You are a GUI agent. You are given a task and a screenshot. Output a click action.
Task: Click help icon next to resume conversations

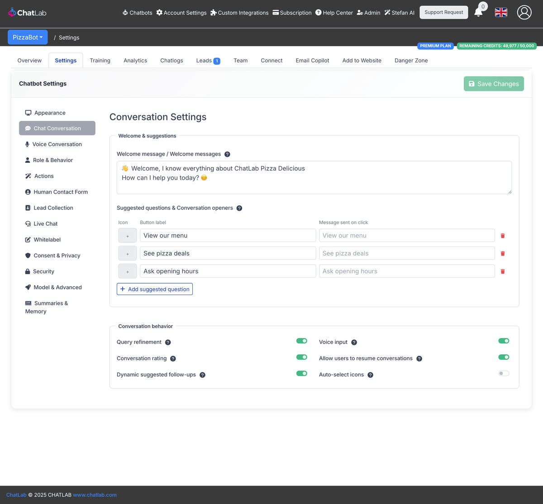click(419, 359)
